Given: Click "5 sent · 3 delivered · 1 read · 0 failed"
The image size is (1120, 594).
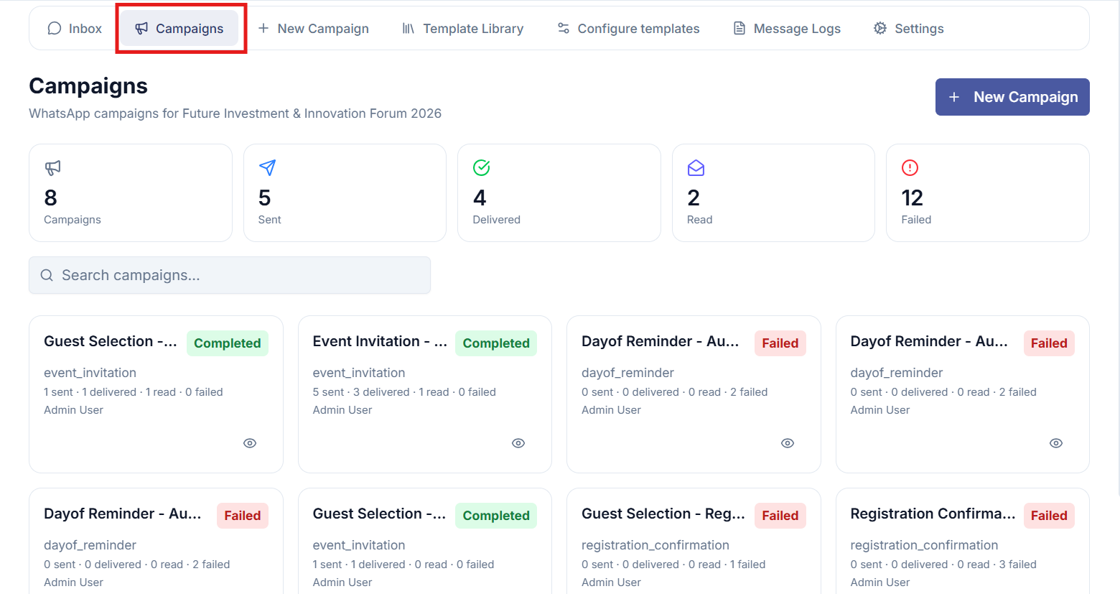Looking at the screenshot, I should (404, 392).
